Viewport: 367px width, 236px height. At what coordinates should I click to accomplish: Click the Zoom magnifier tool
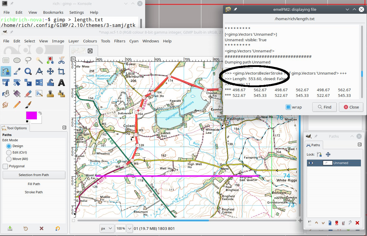click(x=28, y=71)
